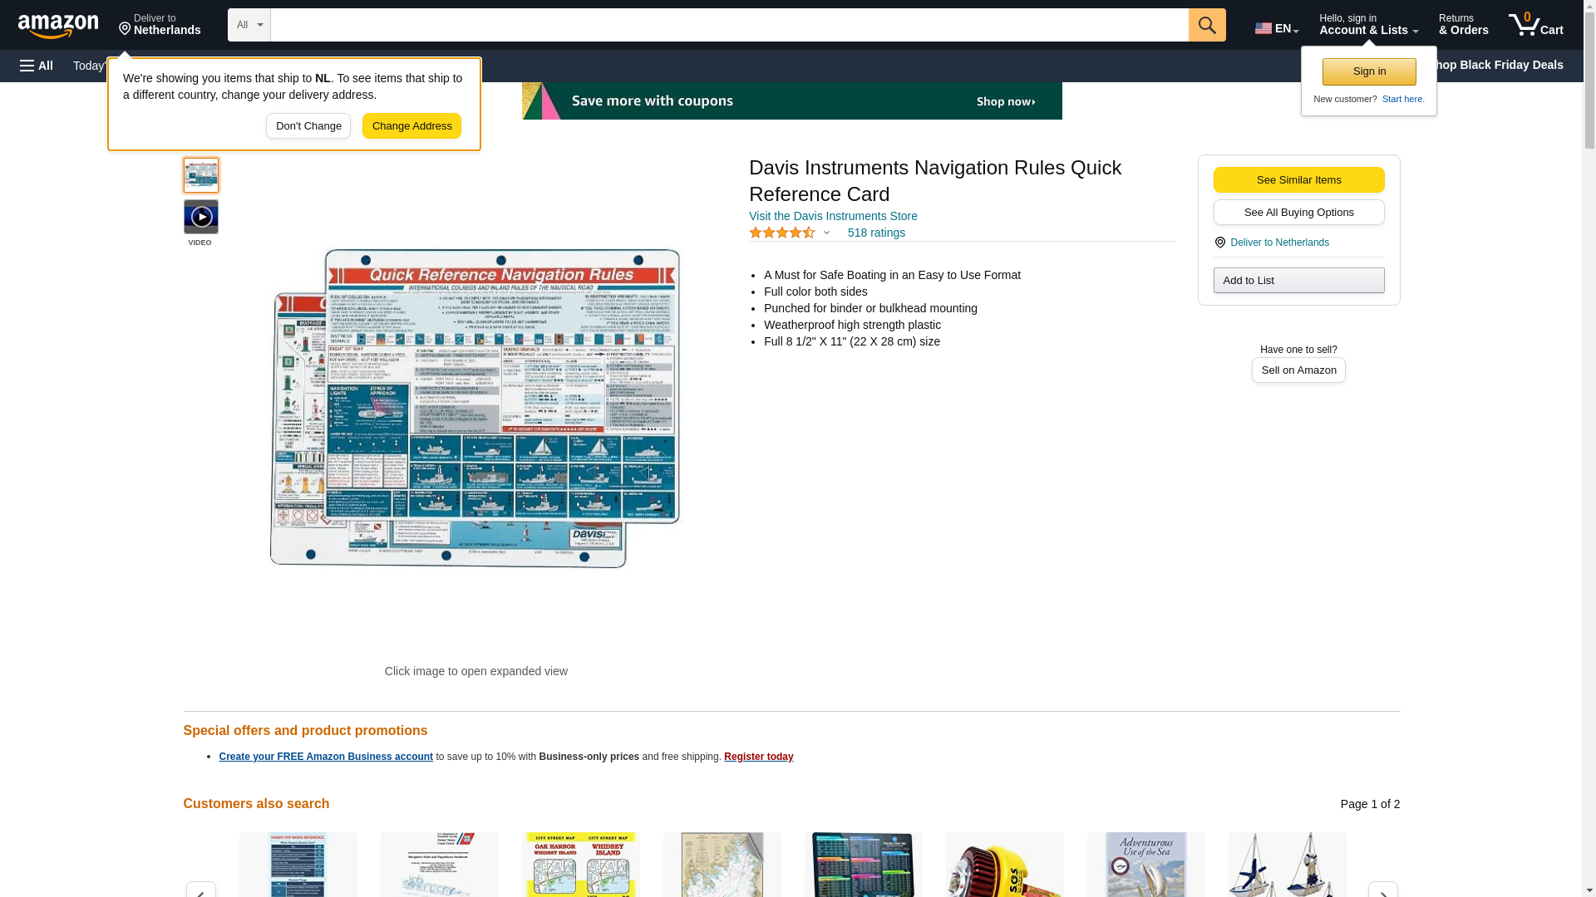Screen dimensions: 1596x897
Task: Go to next carousel page arrow
Action: (x=1382, y=890)
